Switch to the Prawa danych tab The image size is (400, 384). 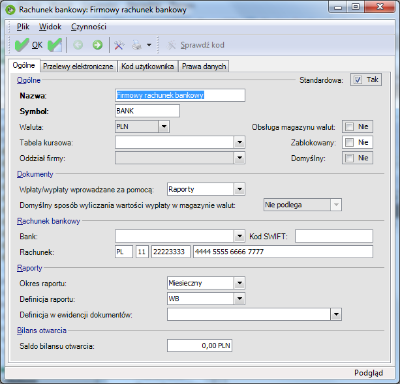click(x=204, y=66)
